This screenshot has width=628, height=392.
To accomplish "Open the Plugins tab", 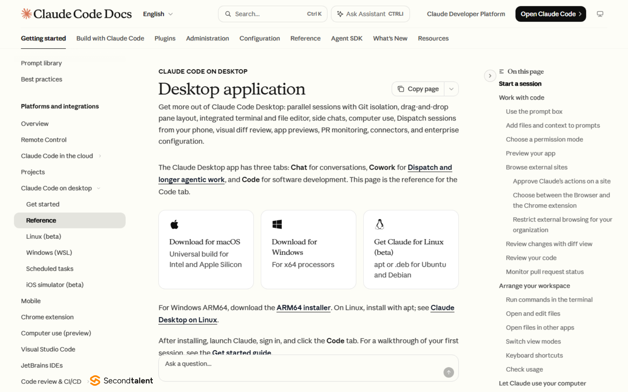I will (x=165, y=38).
